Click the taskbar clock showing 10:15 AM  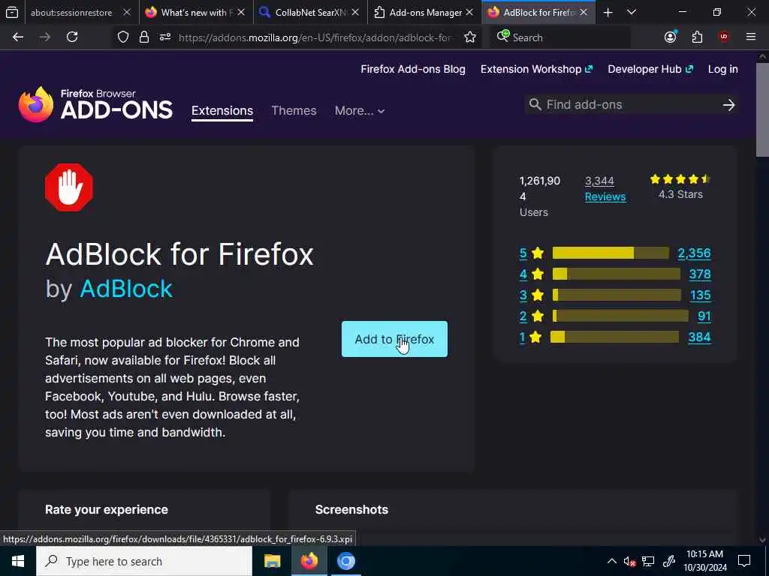[704, 561]
